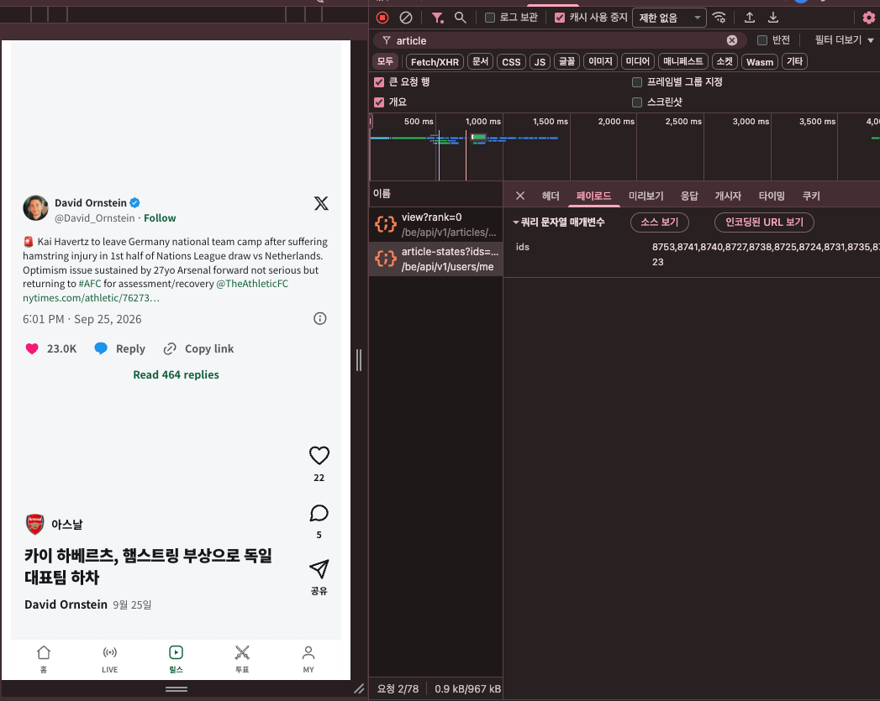Share the article with paper-plane icon
Image resolution: width=880 pixels, height=701 pixels.
[319, 569]
